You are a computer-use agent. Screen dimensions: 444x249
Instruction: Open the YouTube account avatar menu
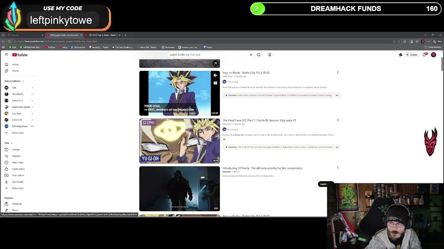tap(434, 55)
